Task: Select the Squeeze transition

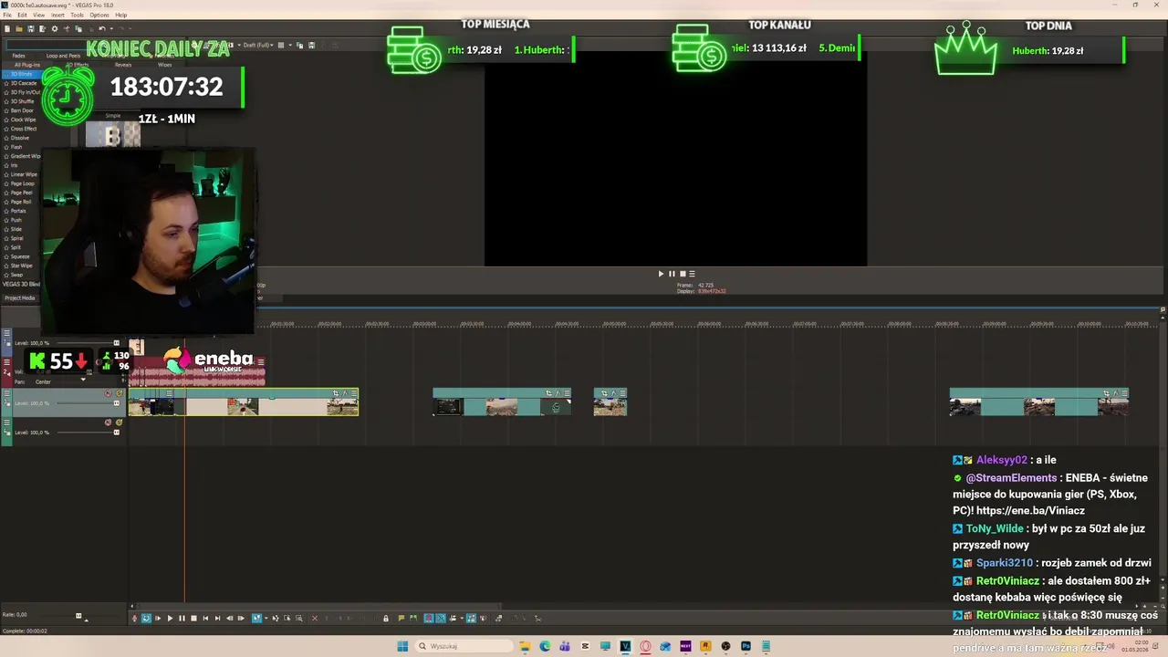Action: (18, 256)
